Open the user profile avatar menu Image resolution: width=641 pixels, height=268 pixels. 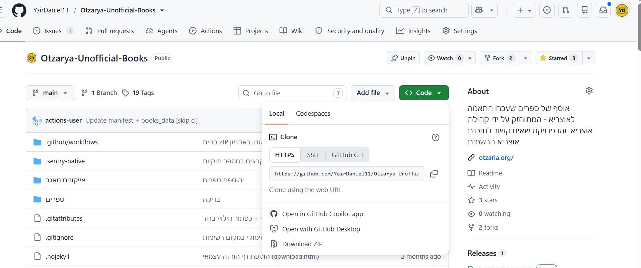coord(622,10)
